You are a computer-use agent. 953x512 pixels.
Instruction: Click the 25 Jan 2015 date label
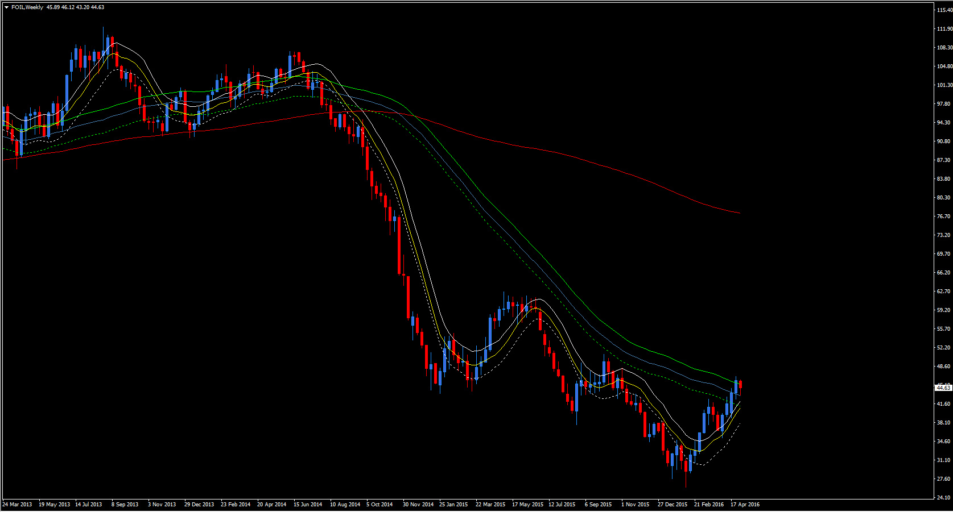click(453, 505)
